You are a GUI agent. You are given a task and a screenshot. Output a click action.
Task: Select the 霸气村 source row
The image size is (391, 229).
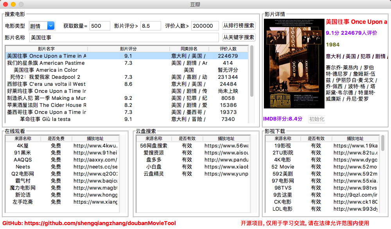click(x=23, y=181)
